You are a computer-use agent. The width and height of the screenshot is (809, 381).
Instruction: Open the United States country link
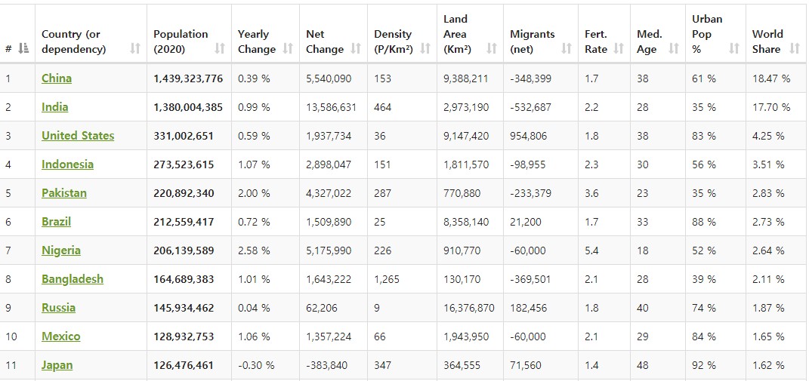click(x=78, y=136)
